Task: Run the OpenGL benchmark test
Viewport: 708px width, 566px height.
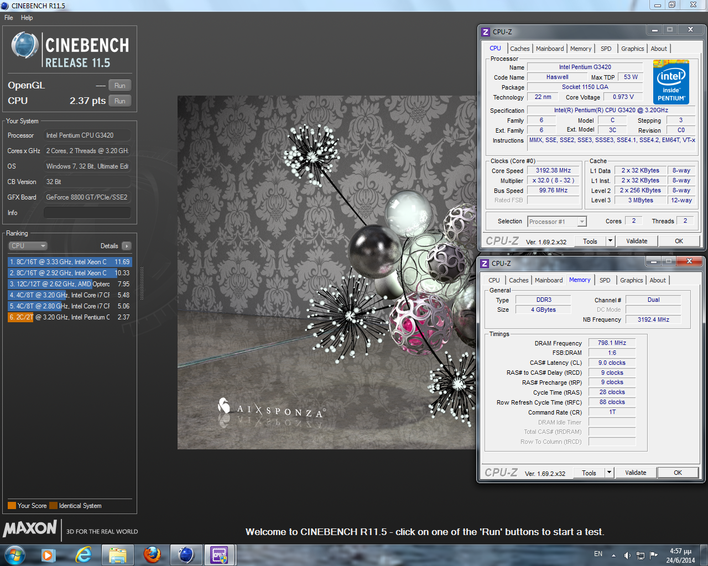Action: tap(120, 86)
